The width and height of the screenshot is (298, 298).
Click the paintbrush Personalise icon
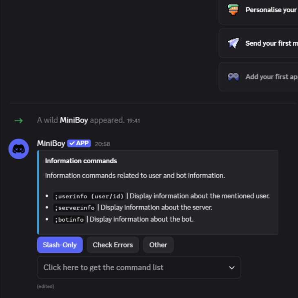pyautogui.click(x=233, y=10)
